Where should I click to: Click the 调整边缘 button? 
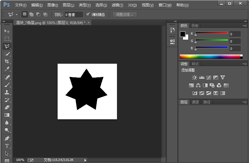125,14
